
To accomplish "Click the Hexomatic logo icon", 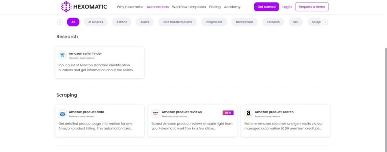I will pyautogui.click(x=66, y=7).
